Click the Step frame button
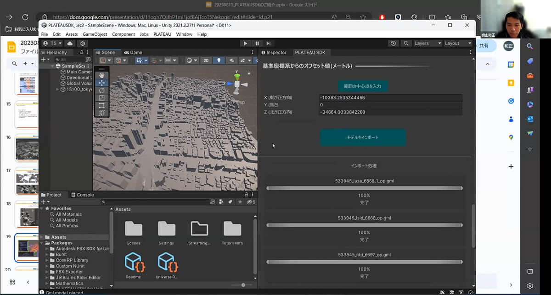Image resolution: width=551 pixels, height=295 pixels. click(268, 43)
